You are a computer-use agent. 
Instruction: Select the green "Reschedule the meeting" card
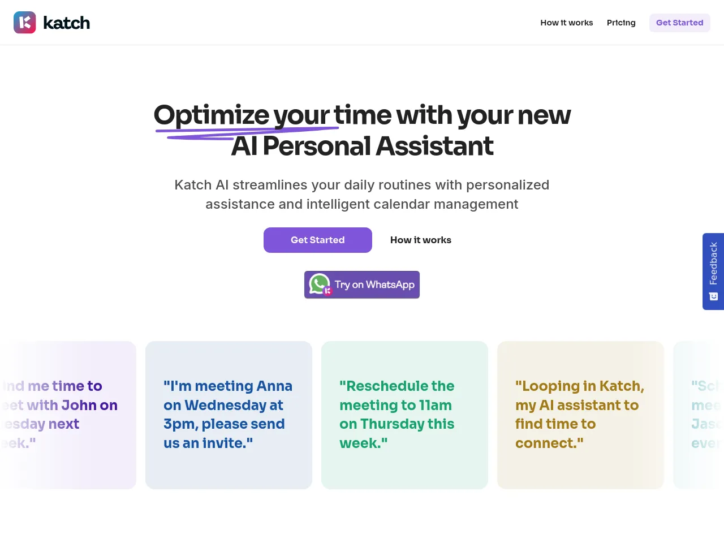click(404, 415)
